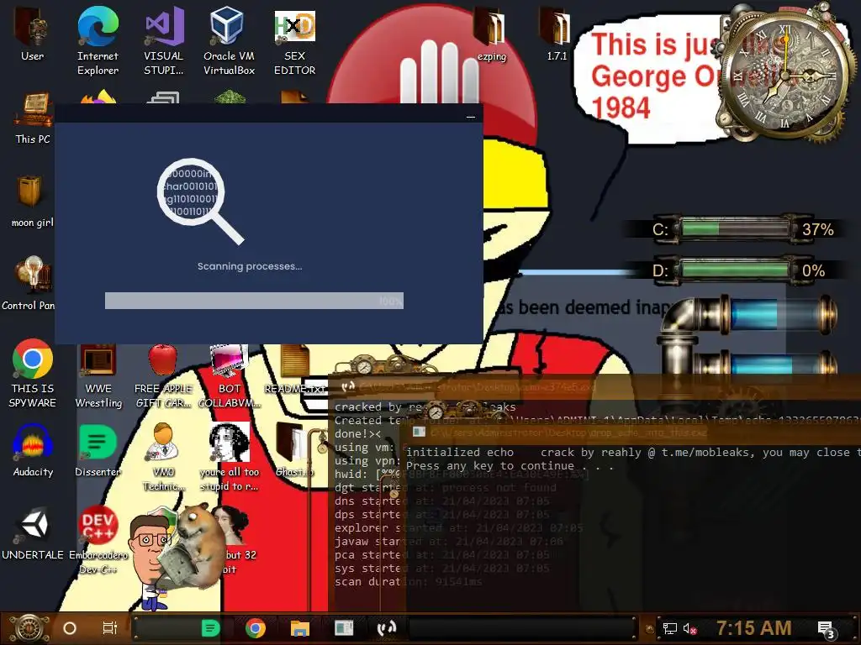Minimize the scanning processes window
861x645 pixels.
(471, 116)
